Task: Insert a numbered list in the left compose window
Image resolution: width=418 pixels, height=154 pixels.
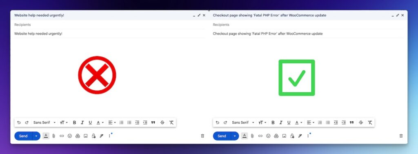Action: [121, 123]
